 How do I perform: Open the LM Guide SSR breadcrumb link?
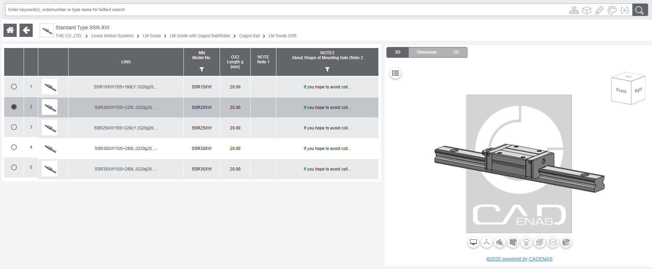coord(282,36)
